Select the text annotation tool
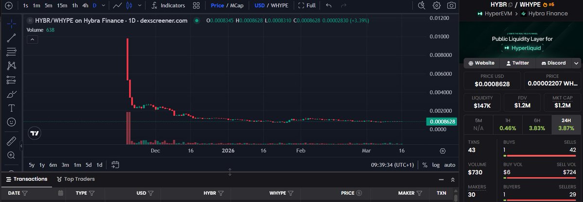 [11, 108]
